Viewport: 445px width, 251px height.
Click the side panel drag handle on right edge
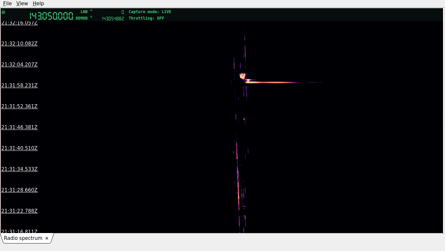[444, 121]
